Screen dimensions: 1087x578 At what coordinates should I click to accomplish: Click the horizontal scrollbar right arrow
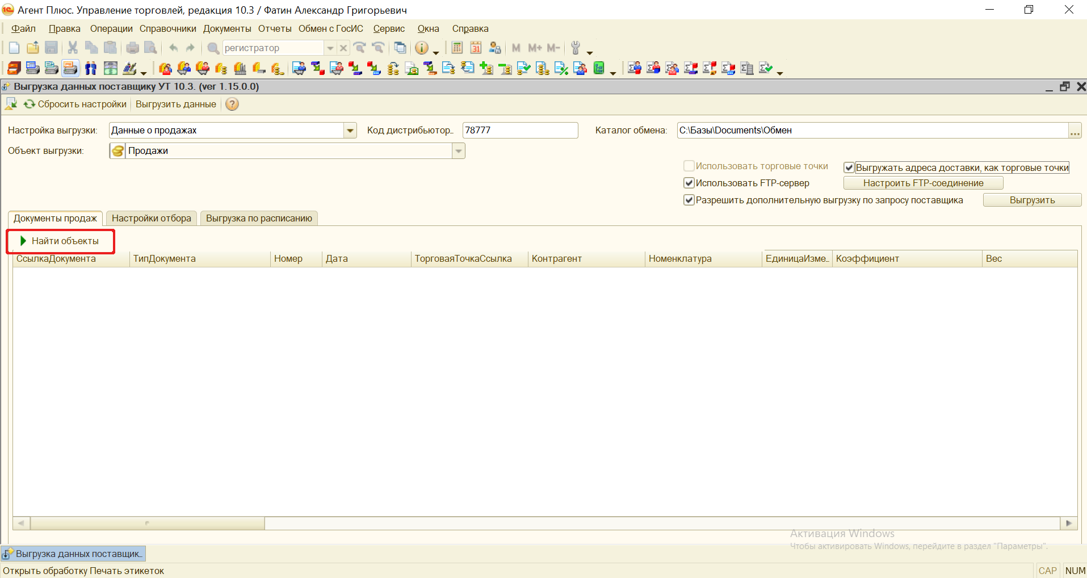(1069, 523)
